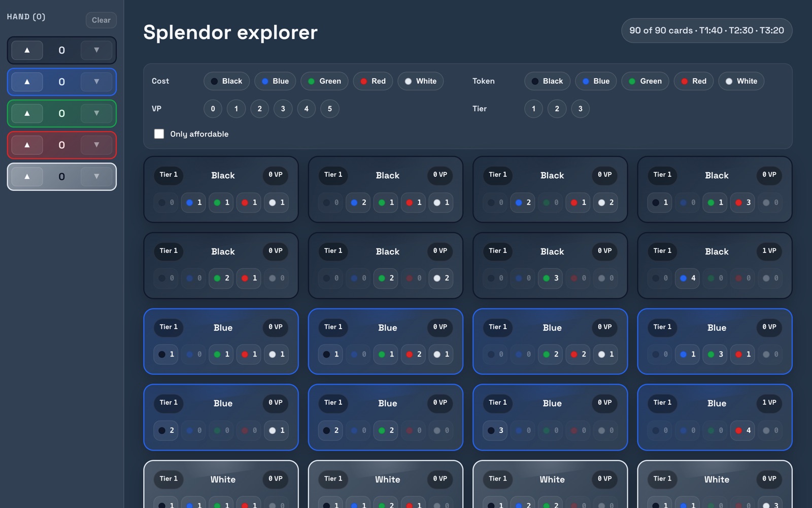Open Black card costing 2 blue 1 green 1 red 1 white
The width and height of the screenshot is (812, 508).
(386, 189)
